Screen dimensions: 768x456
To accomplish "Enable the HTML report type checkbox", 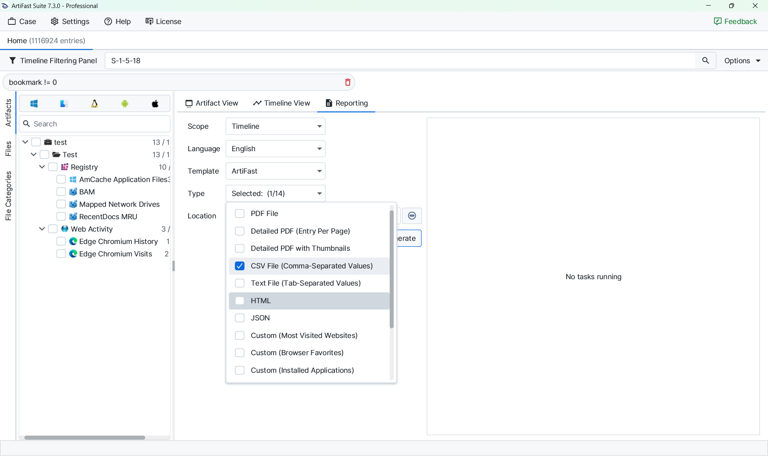I will pos(240,301).
